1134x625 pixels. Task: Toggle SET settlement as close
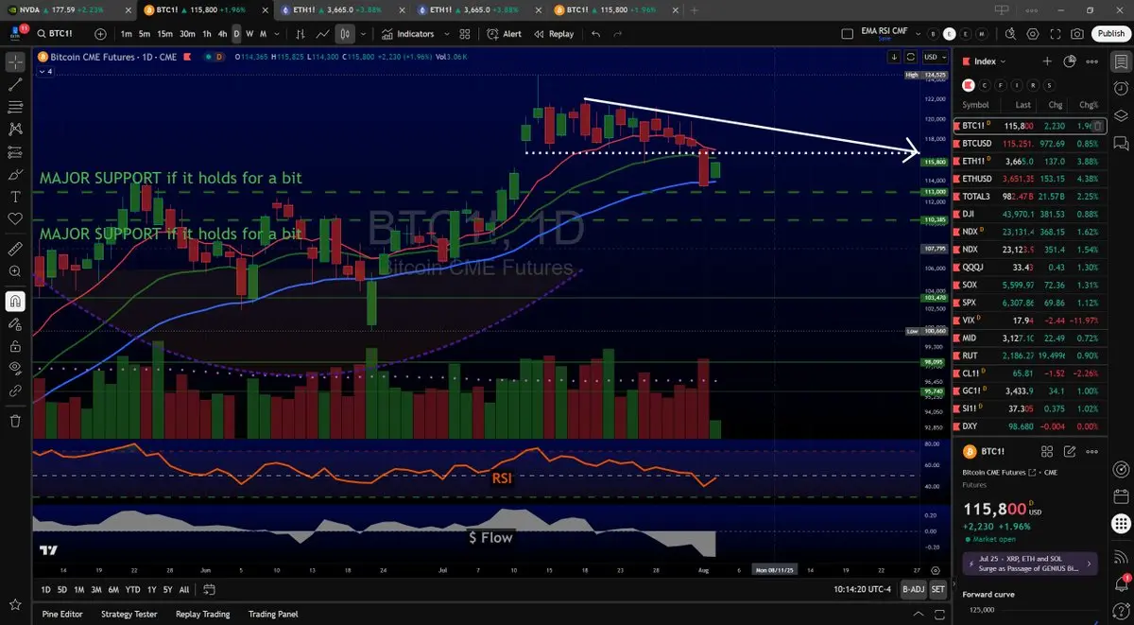pos(937,589)
